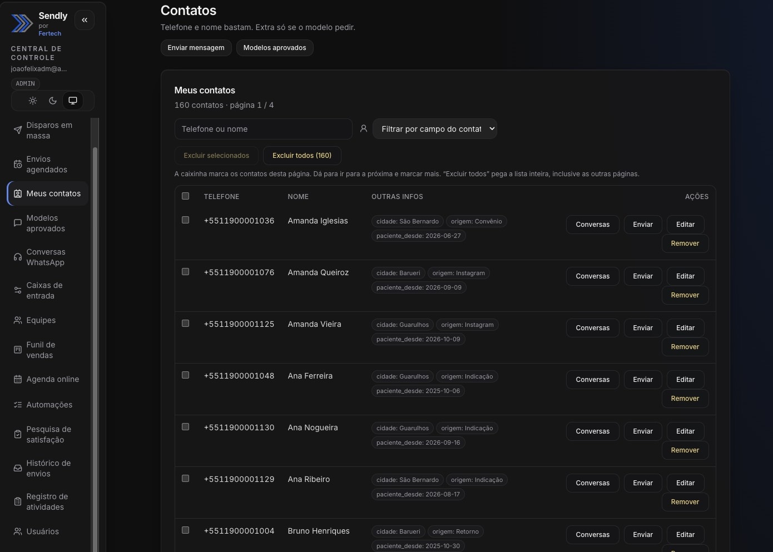Click the Agenda online calendar icon
This screenshot has height=552, width=773.
[18, 379]
